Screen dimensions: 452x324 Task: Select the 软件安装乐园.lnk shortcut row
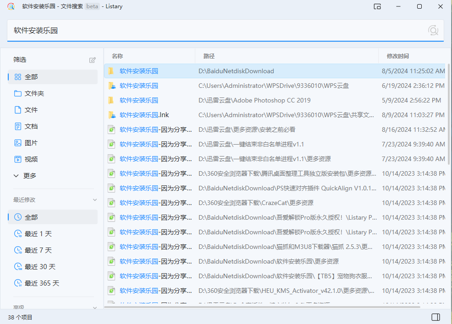[275, 115]
